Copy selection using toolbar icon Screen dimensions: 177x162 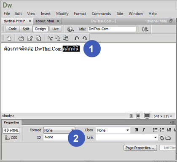click(x=58, y=38)
